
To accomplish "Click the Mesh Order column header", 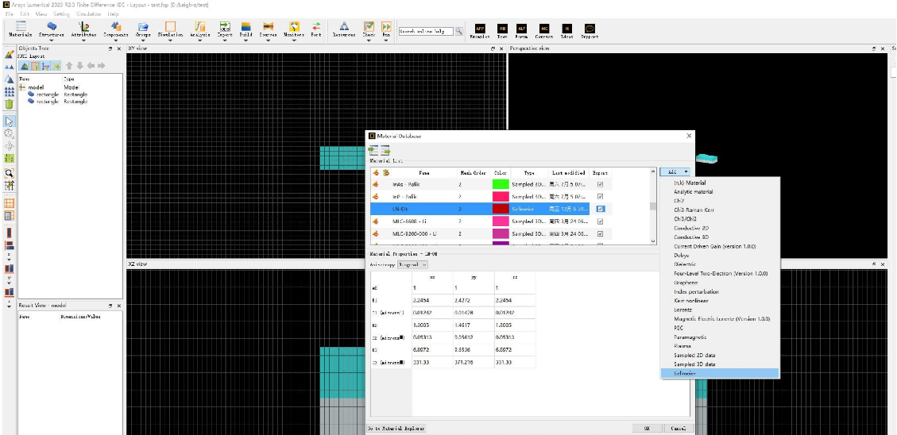I will click(x=473, y=172).
